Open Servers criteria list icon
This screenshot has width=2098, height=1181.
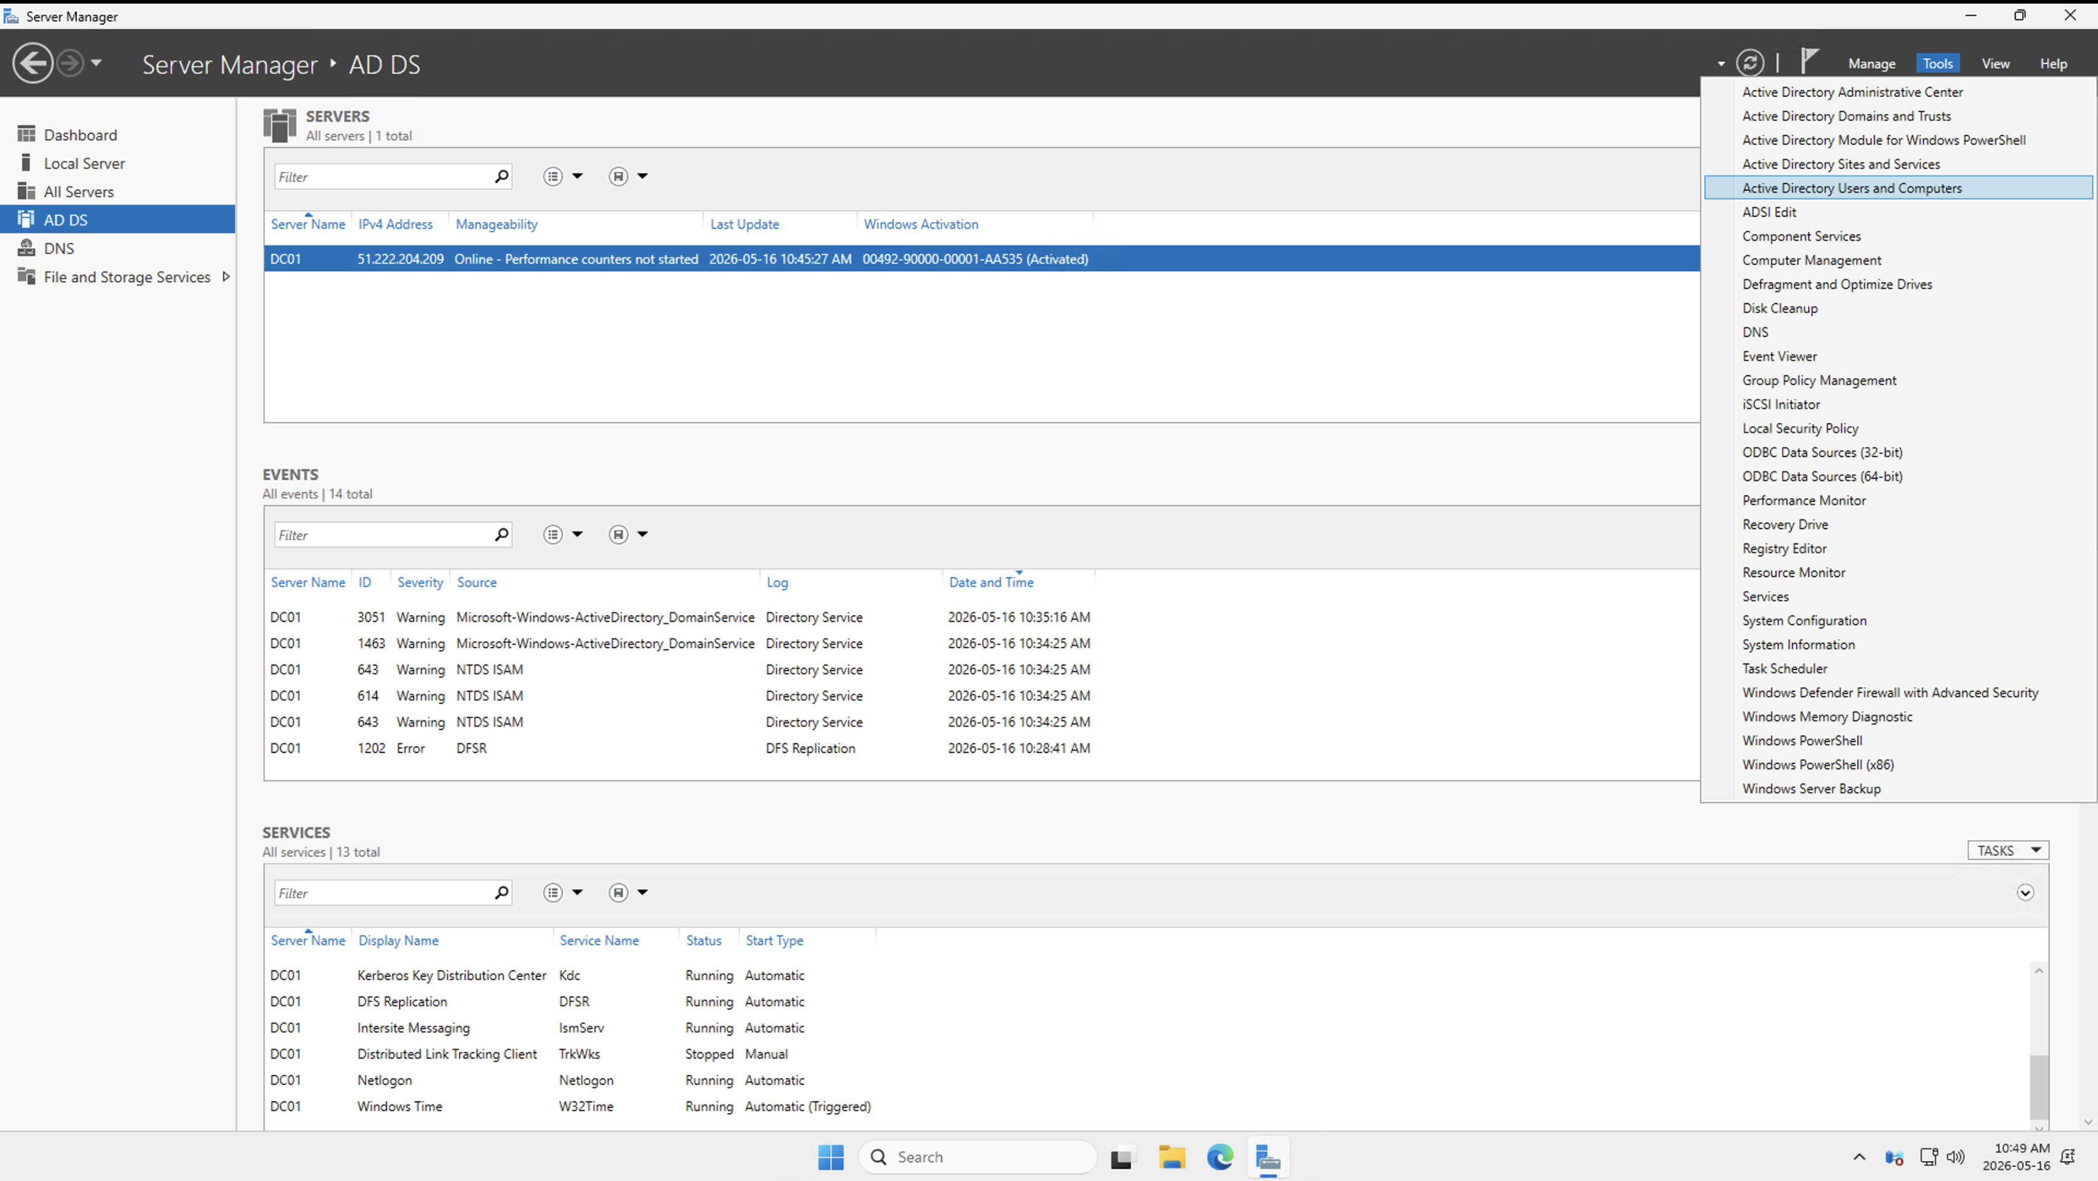(553, 176)
